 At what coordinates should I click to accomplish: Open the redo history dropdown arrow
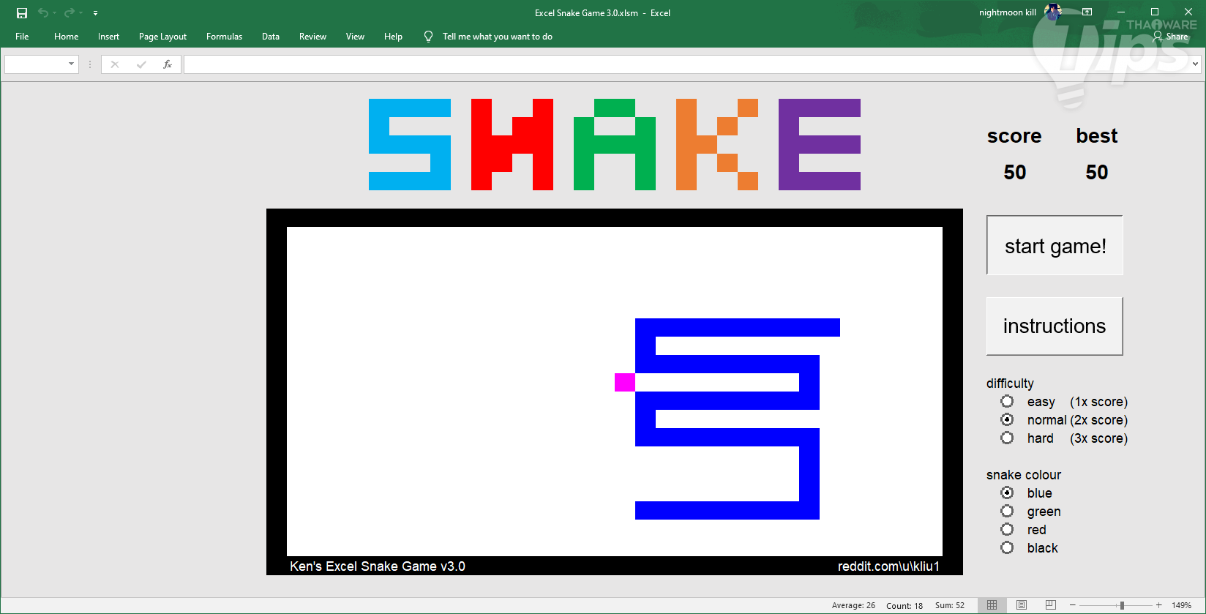pos(80,13)
